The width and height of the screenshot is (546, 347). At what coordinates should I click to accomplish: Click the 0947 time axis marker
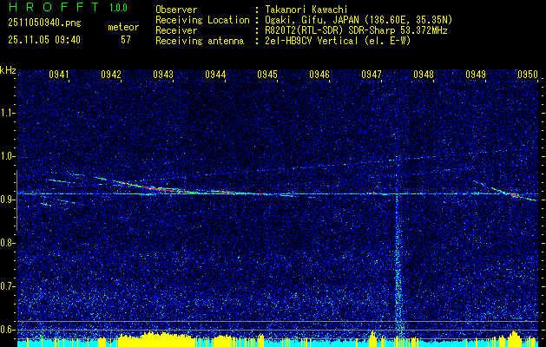click(372, 75)
